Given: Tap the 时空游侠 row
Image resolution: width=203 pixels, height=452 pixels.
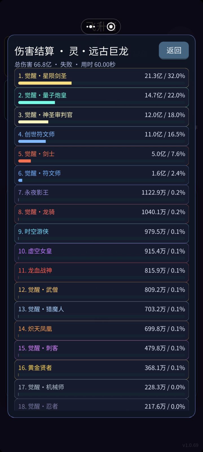Looking at the screenshot, I should click(101, 234).
